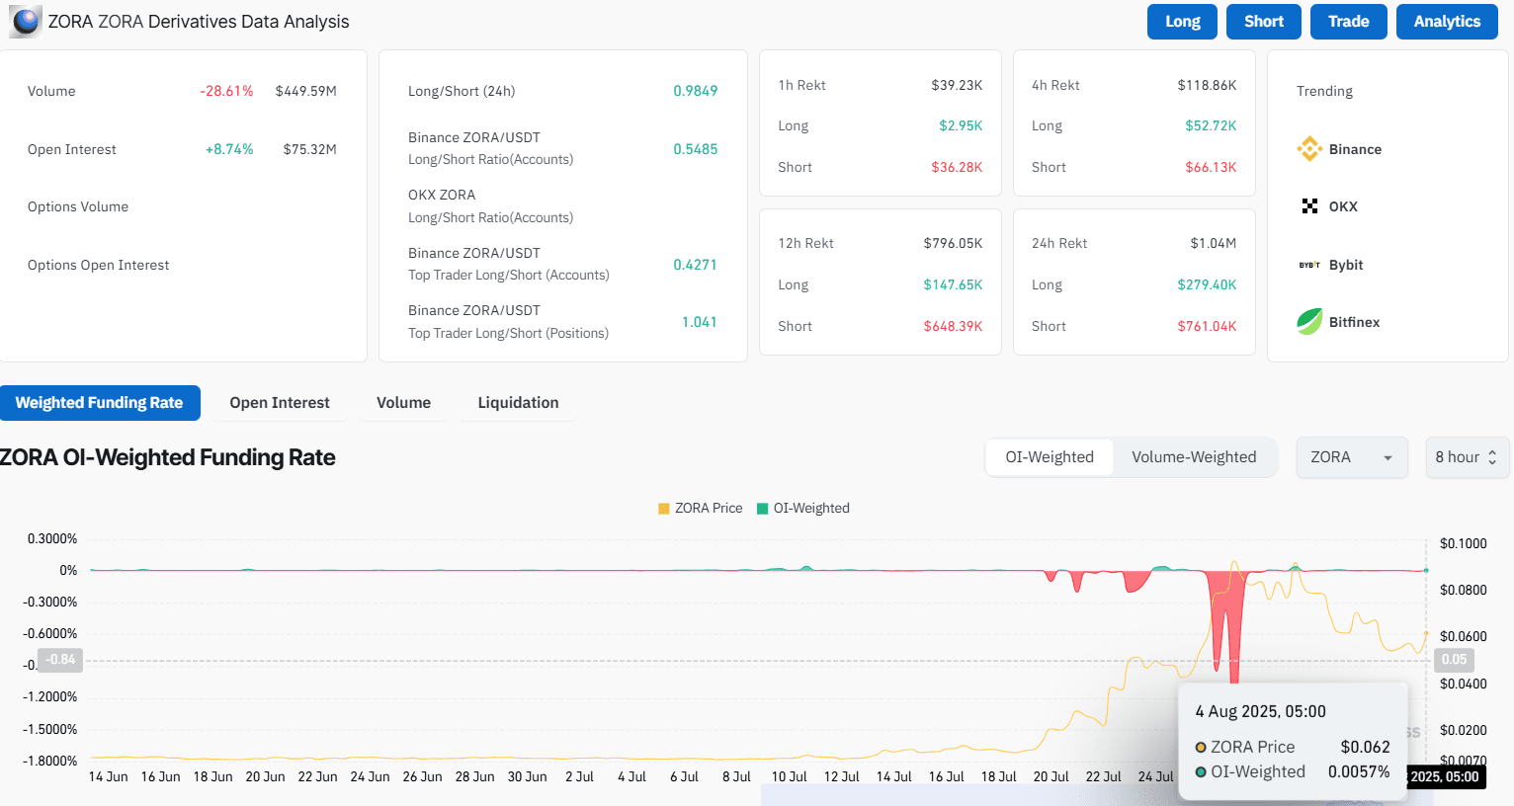Switch to Weighted Funding Rate tab
Screen dimensions: 1514x806
click(99, 403)
